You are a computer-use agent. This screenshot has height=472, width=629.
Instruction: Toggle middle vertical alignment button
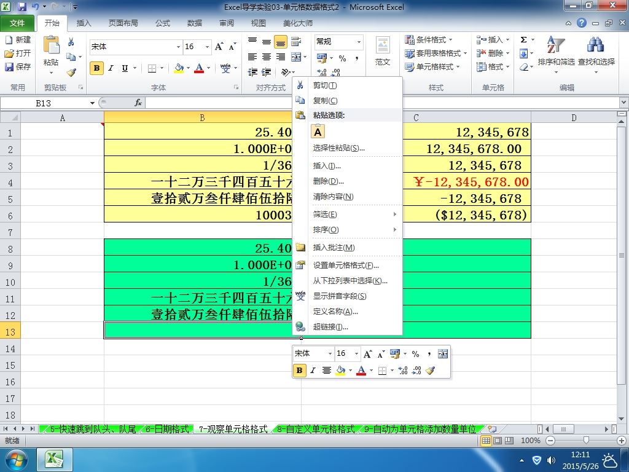pyautogui.click(x=267, y=41)
